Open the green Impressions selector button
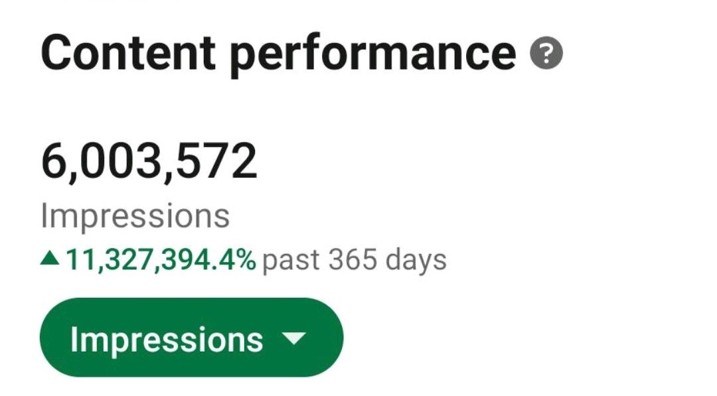The image size is (717, 396). (x=192, y=338)
